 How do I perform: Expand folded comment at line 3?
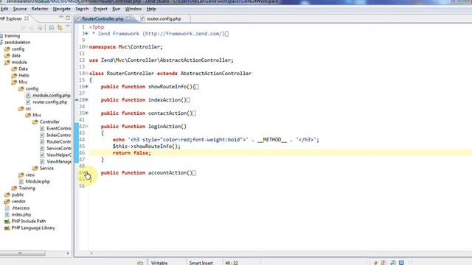point(87,34)
